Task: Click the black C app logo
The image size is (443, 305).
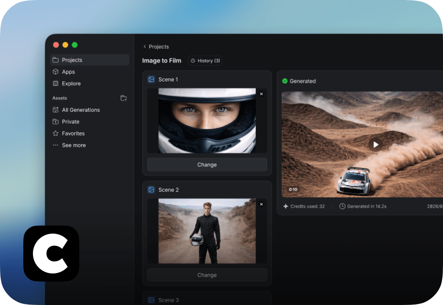Action: coord(51,254)
